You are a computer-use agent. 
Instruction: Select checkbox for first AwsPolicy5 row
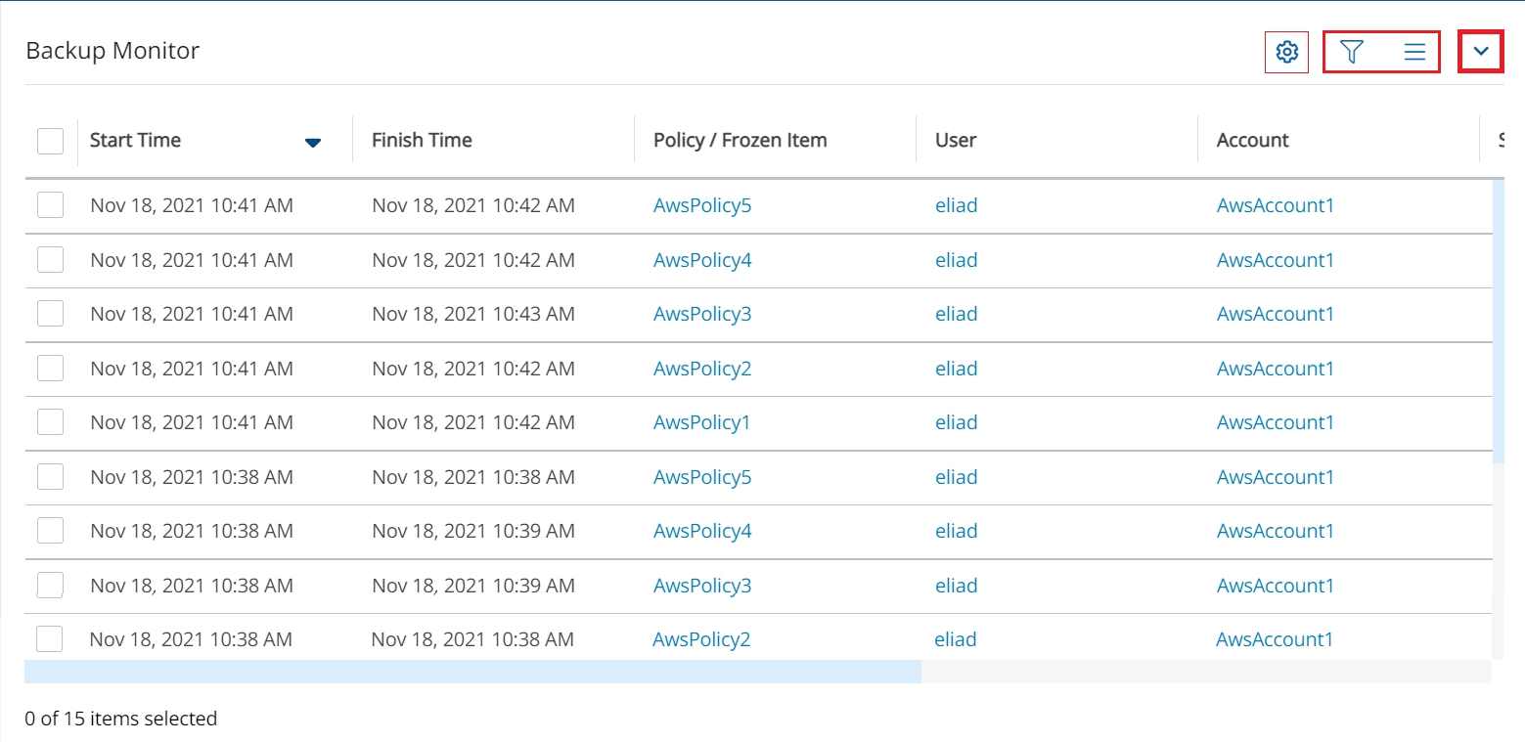click(x=50, y=205)
